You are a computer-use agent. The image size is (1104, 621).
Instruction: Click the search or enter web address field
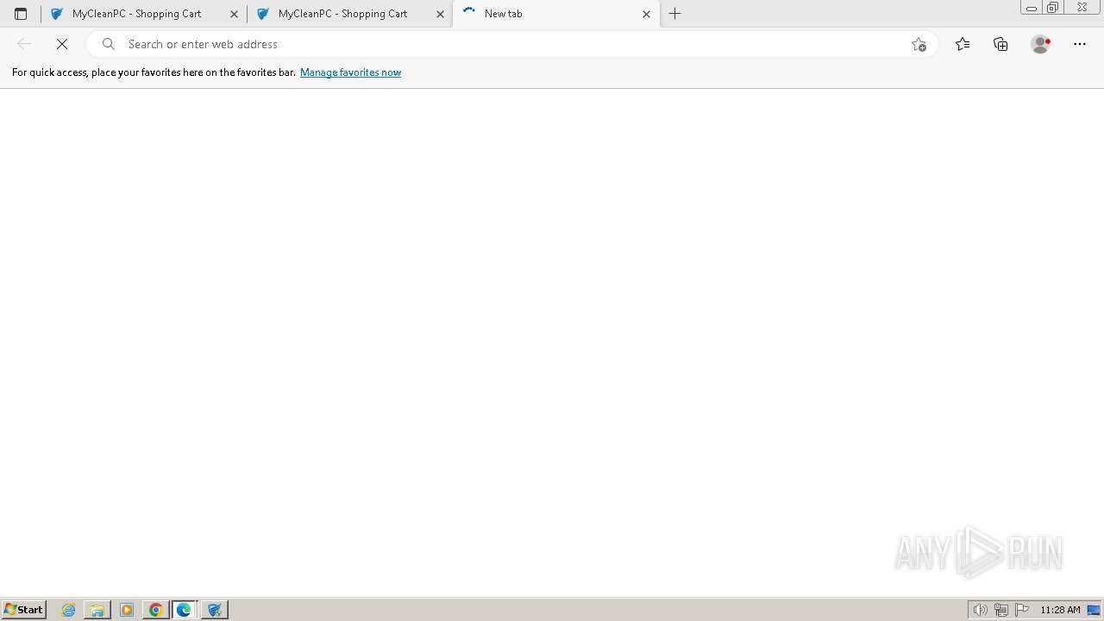513,44
